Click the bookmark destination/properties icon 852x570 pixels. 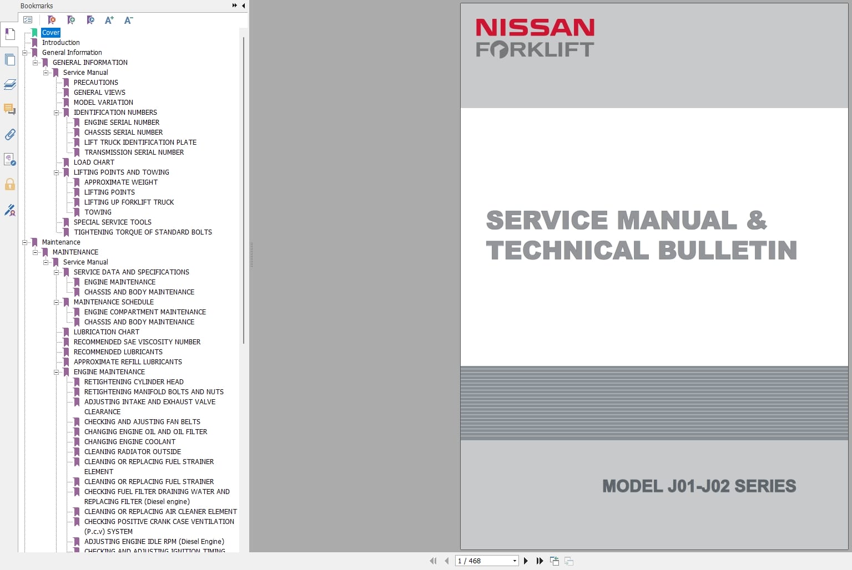click(90, 20)
